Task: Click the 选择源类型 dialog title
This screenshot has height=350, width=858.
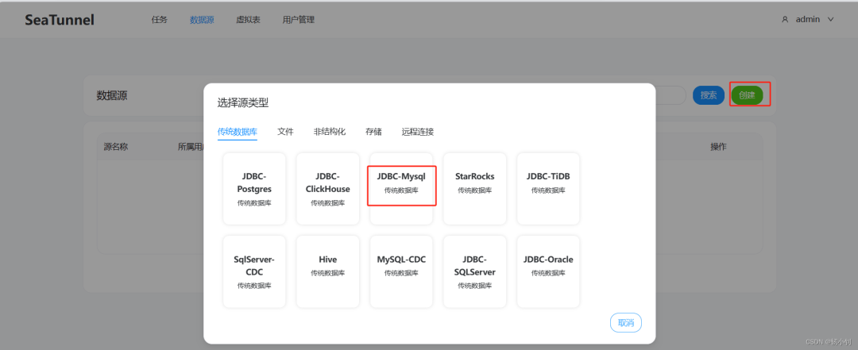Action: 243,103
